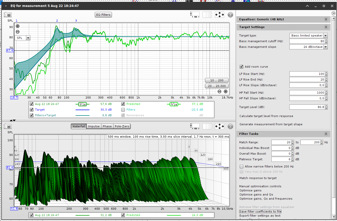The width and height of the screenshot is (337, 221).
Task: Zoom in using magnifier plus near SPL axis
Action: [18, 26]
